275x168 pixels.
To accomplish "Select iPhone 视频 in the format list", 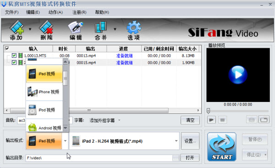I will pyautogui.click(x=44, y=92).
